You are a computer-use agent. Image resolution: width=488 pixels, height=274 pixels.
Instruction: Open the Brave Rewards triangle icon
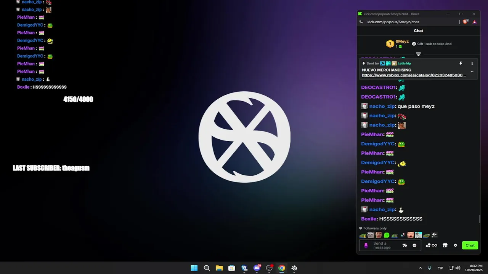(474, 22)
